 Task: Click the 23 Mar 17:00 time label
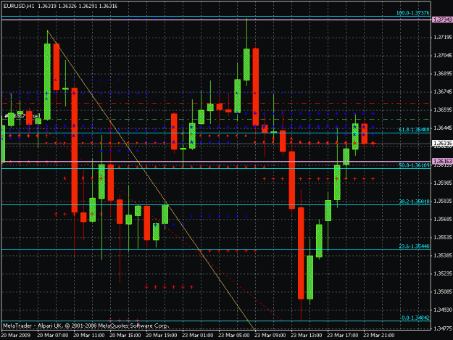(342, 335)
